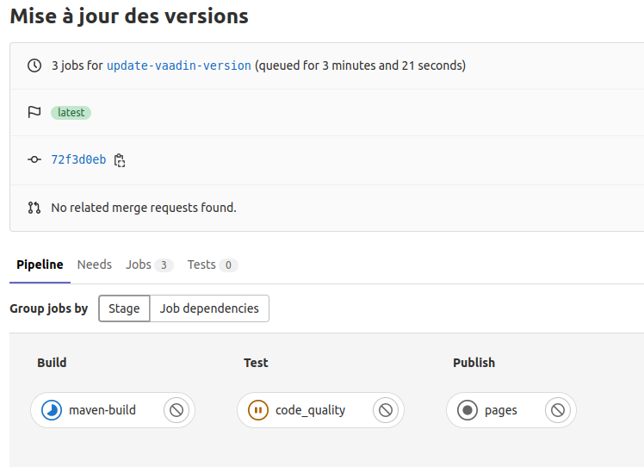Cancel the code_quality job
Screen dimensions: 644x467
click(386, 410)
